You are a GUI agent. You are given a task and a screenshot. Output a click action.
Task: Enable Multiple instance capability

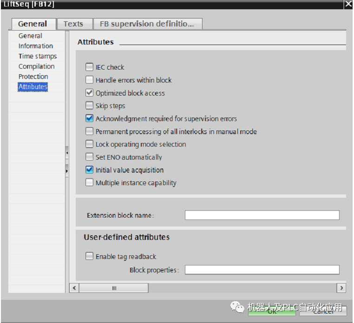pyautogui.click(x=89, y=182)
